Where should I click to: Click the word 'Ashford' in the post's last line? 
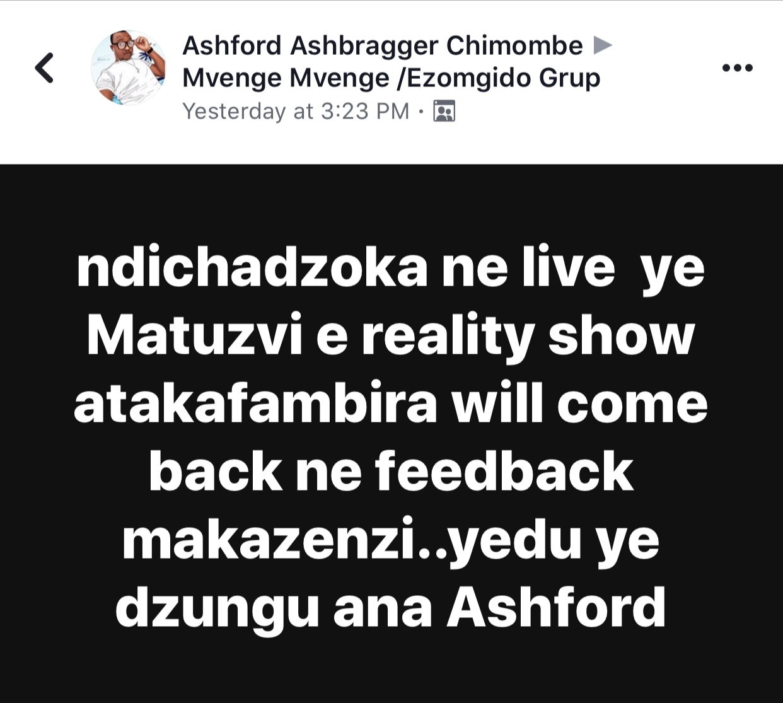pyautogui.click(x=557, y=608)
